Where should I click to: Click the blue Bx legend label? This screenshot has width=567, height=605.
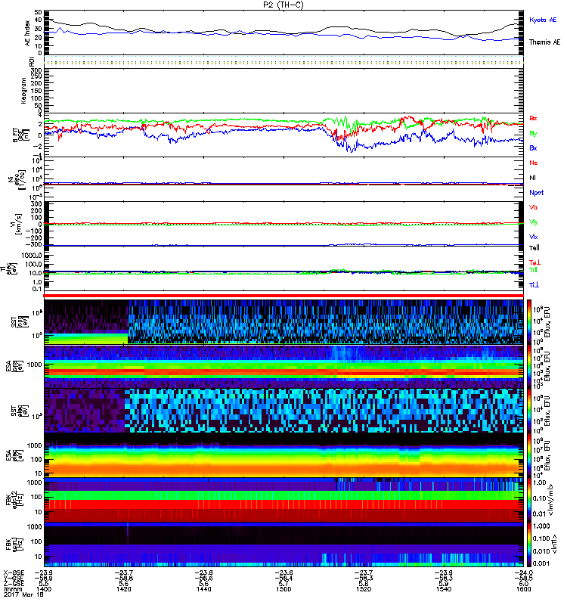pos(533,147)
